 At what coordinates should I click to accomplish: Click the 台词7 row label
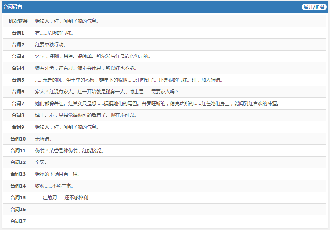pos(18,104)
